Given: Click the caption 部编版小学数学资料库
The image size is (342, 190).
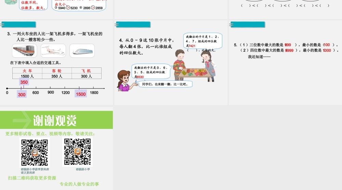Looking at the screenshot, I should point(35,169).
